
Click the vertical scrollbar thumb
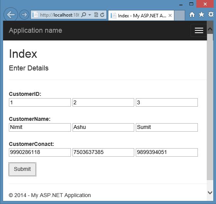coord(210,107)
